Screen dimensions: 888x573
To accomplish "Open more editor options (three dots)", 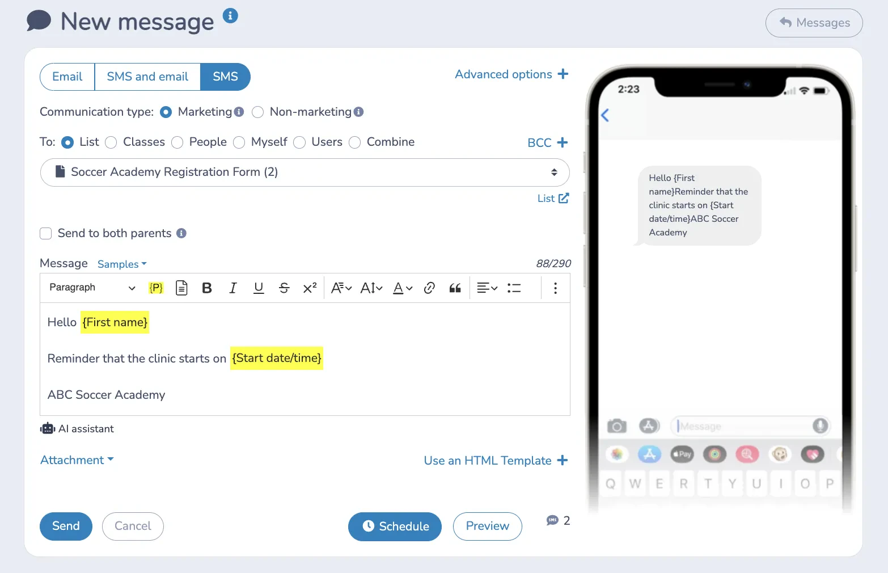I will (555, 288).
